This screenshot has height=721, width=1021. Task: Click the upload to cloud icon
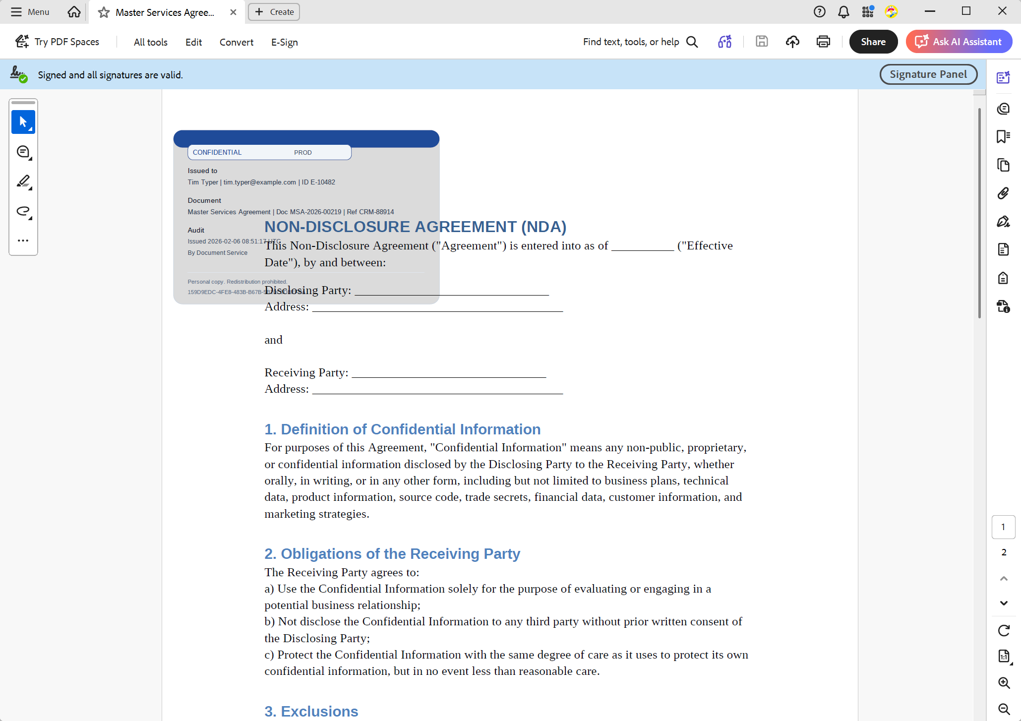tap(792, 42)
